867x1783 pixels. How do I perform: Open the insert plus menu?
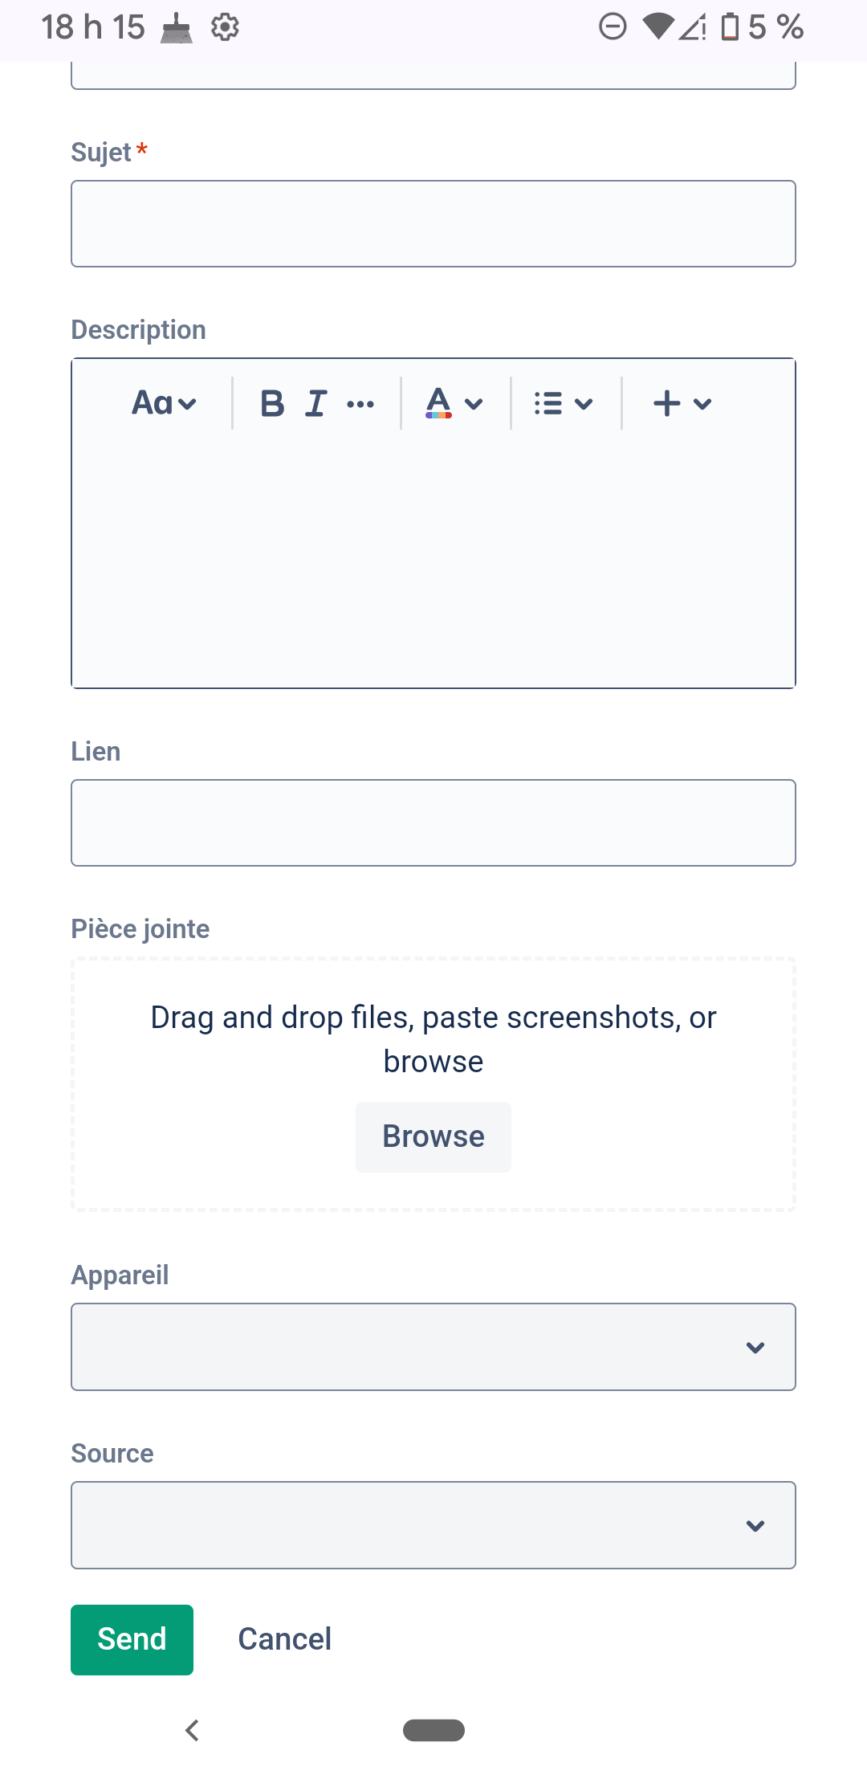[682, 403]
